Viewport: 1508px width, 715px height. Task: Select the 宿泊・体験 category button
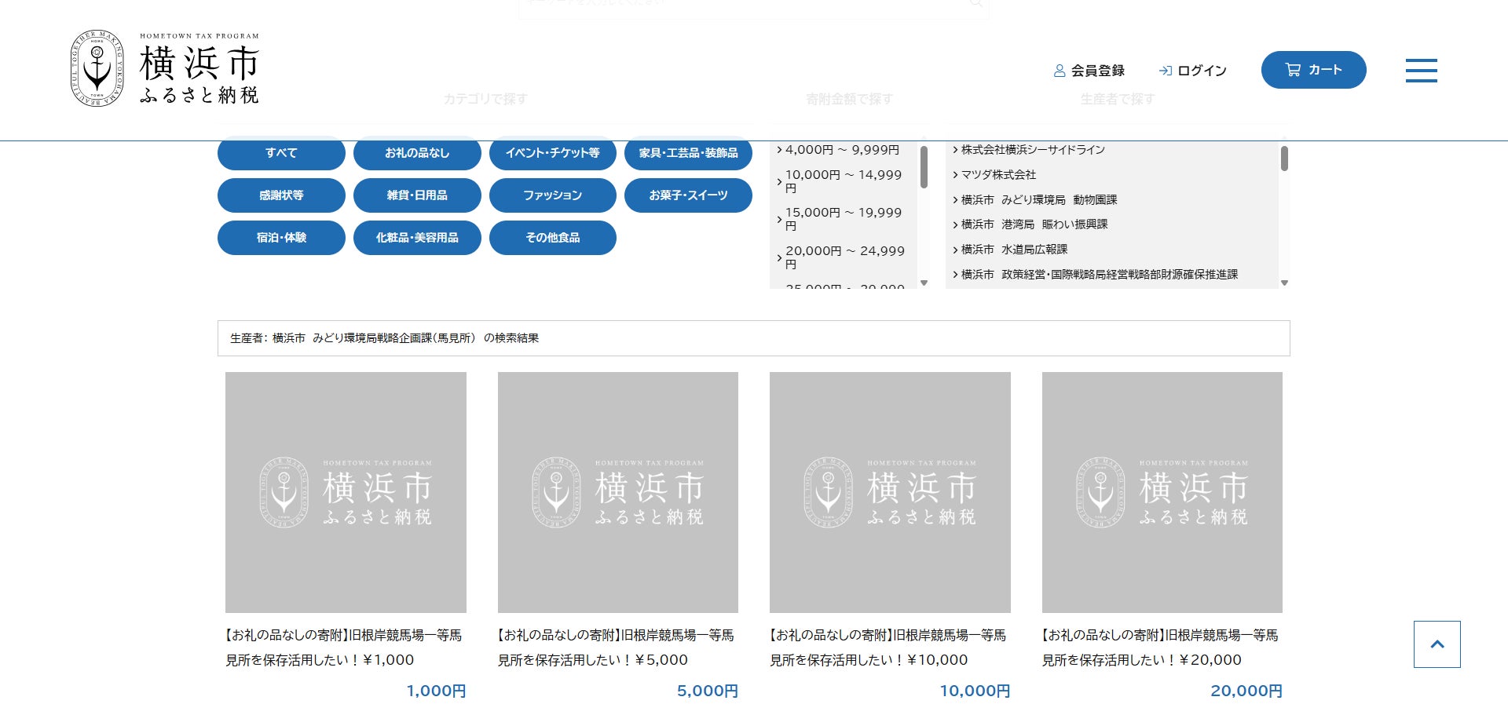[x=281, y=238]
